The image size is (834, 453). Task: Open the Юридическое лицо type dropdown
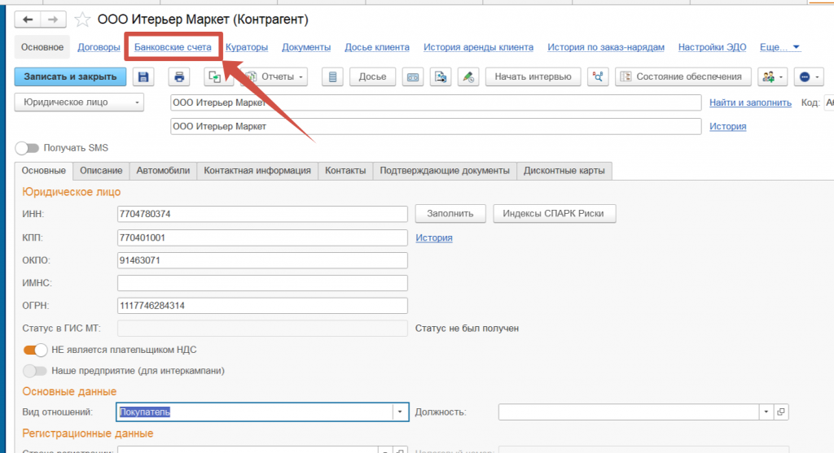[79, 102]
